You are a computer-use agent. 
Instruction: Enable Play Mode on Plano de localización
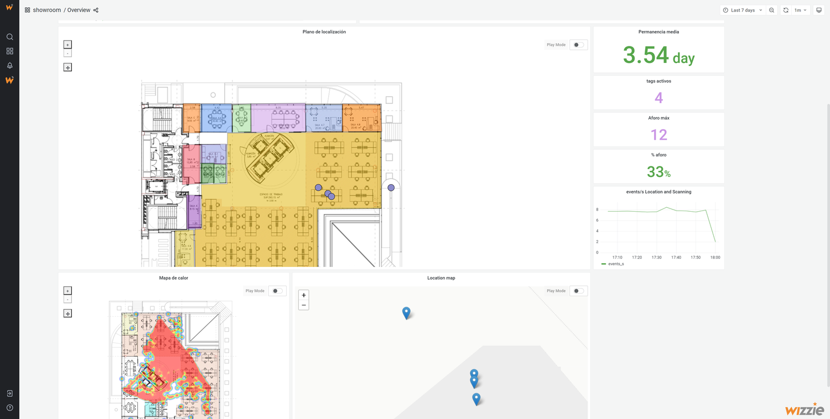point(578,45)
